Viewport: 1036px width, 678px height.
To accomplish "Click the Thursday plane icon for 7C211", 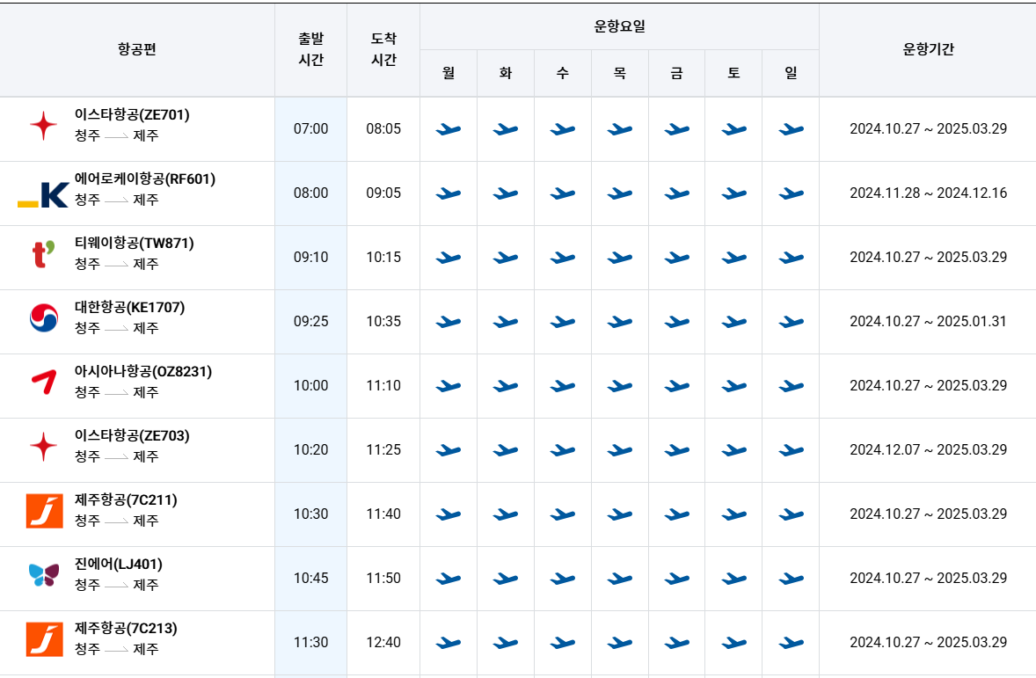I will [620, 514].
